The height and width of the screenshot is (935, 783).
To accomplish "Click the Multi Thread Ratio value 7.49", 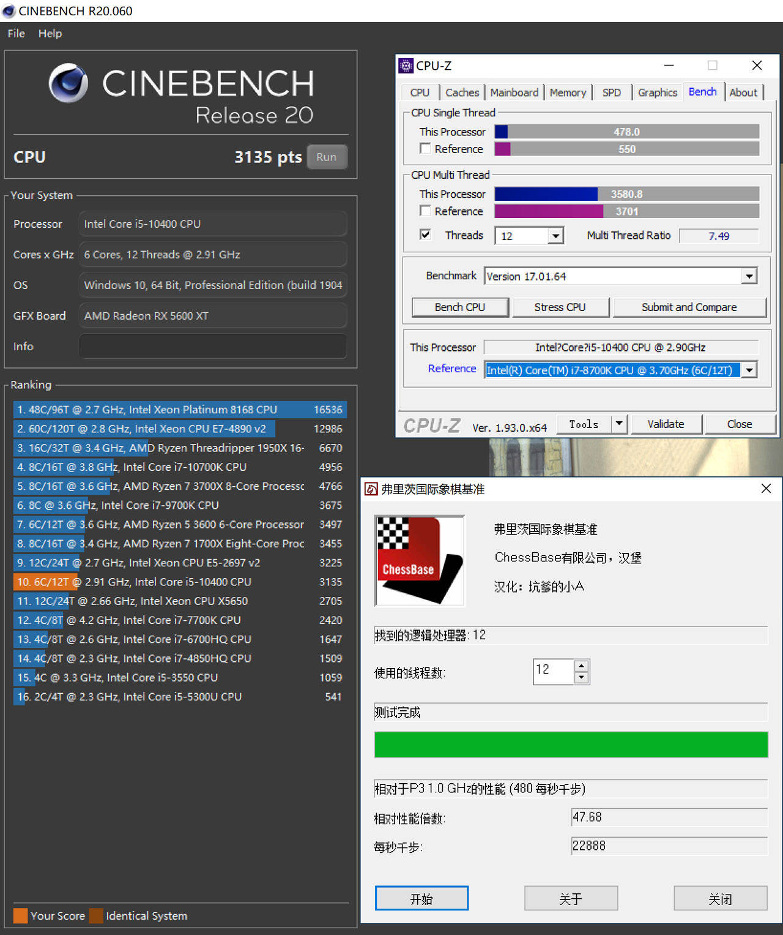I will coord(719,236).
